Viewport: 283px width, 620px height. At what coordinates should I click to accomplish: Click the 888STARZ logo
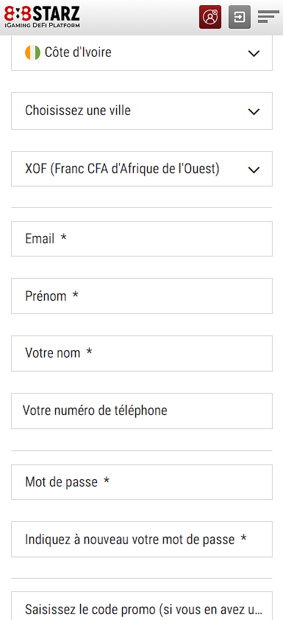(42, 14)
